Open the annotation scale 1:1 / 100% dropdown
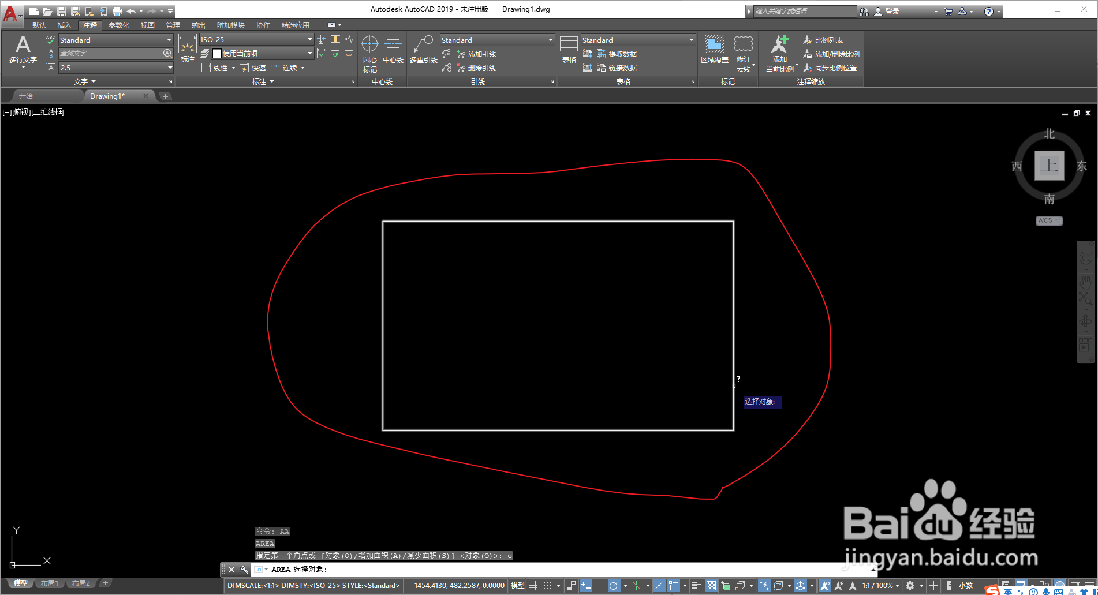Viewport: 1098px width, 595px height. point(881,585)
